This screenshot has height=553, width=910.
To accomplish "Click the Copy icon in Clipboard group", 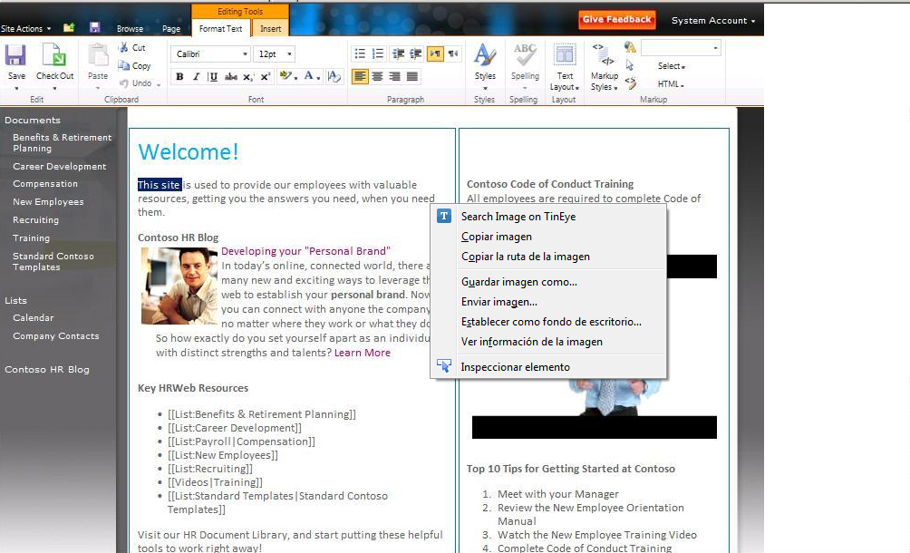I will [123, 65].
